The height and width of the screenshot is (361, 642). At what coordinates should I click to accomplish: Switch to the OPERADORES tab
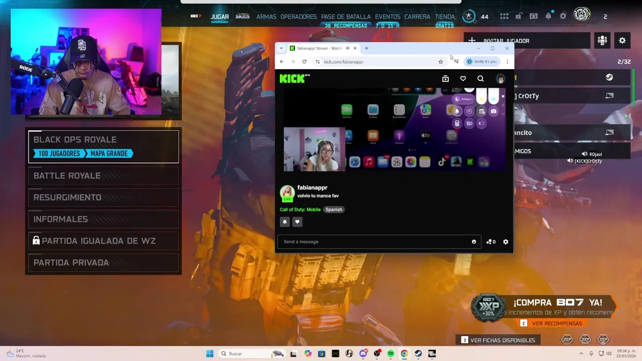point(298,17)
